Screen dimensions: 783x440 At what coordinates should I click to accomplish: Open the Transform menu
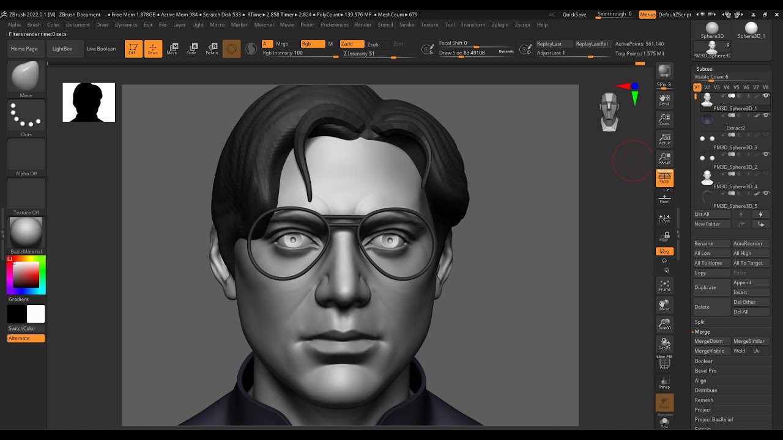pyautogui.click(x=473, y=25)
